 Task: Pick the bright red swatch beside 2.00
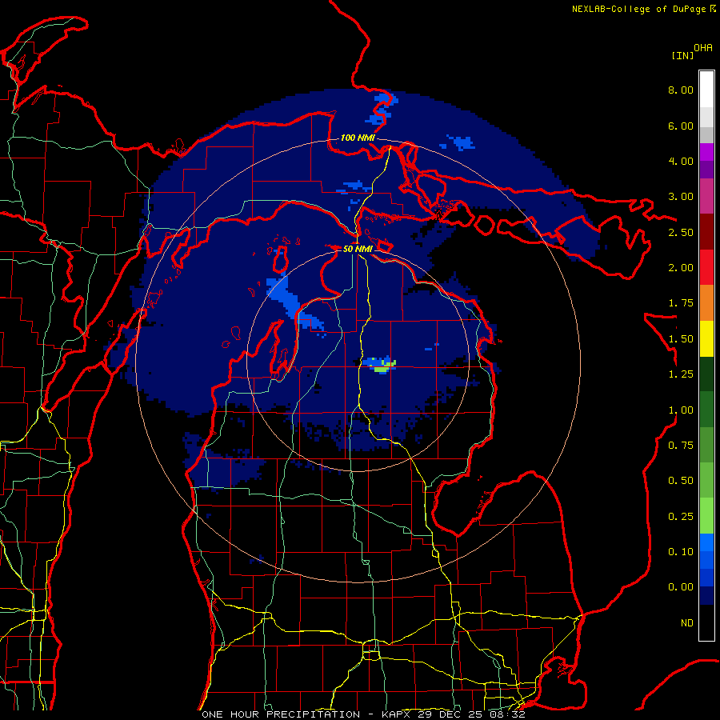pos(706,267)
